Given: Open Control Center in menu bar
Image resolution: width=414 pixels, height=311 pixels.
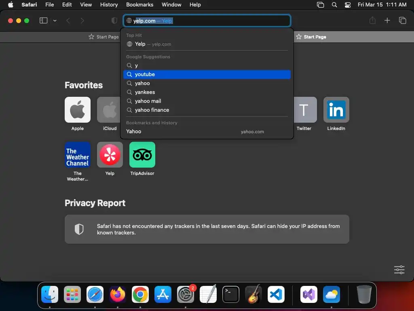Looking at the screenshot, I should [348, 5].
